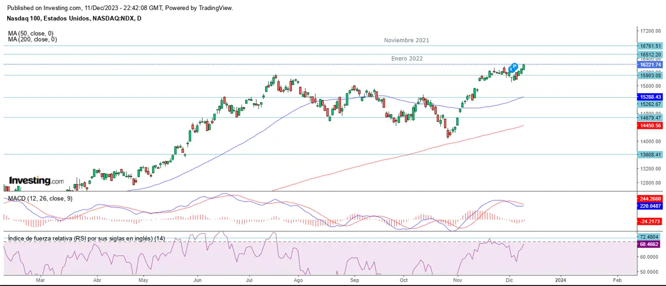Click the 'Jul' label on time axis
Image resolution: width=666 pixels, height=286 pixels.
(x=249, y=282)
